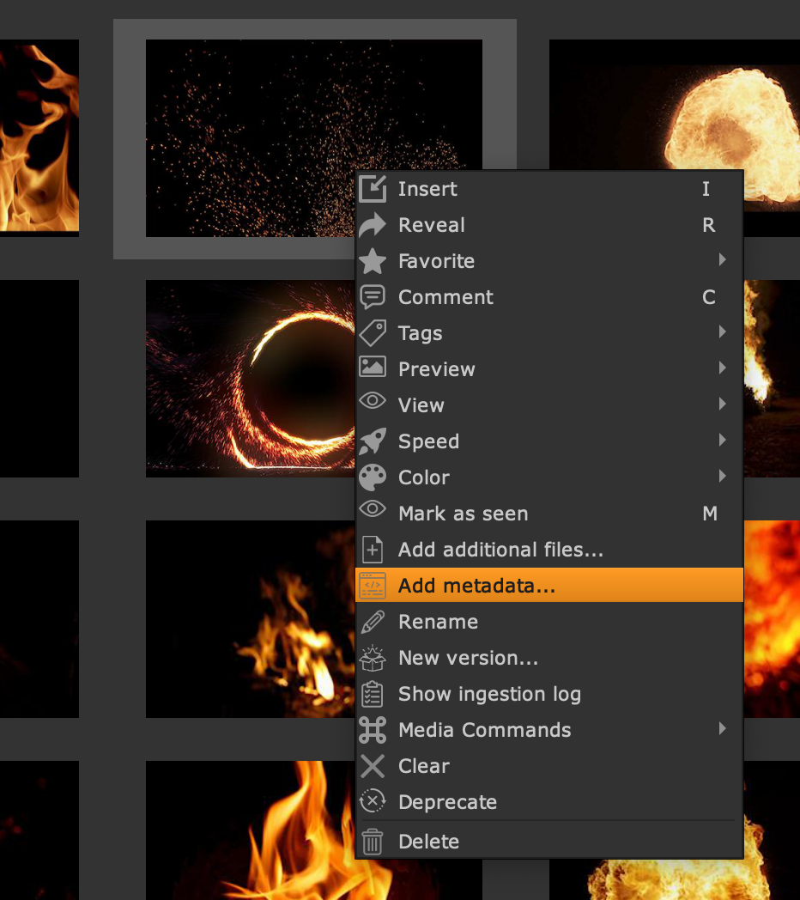Click the Speed rocket icon
The width and height of the screenshot is (800, 900).
point(373,441)
